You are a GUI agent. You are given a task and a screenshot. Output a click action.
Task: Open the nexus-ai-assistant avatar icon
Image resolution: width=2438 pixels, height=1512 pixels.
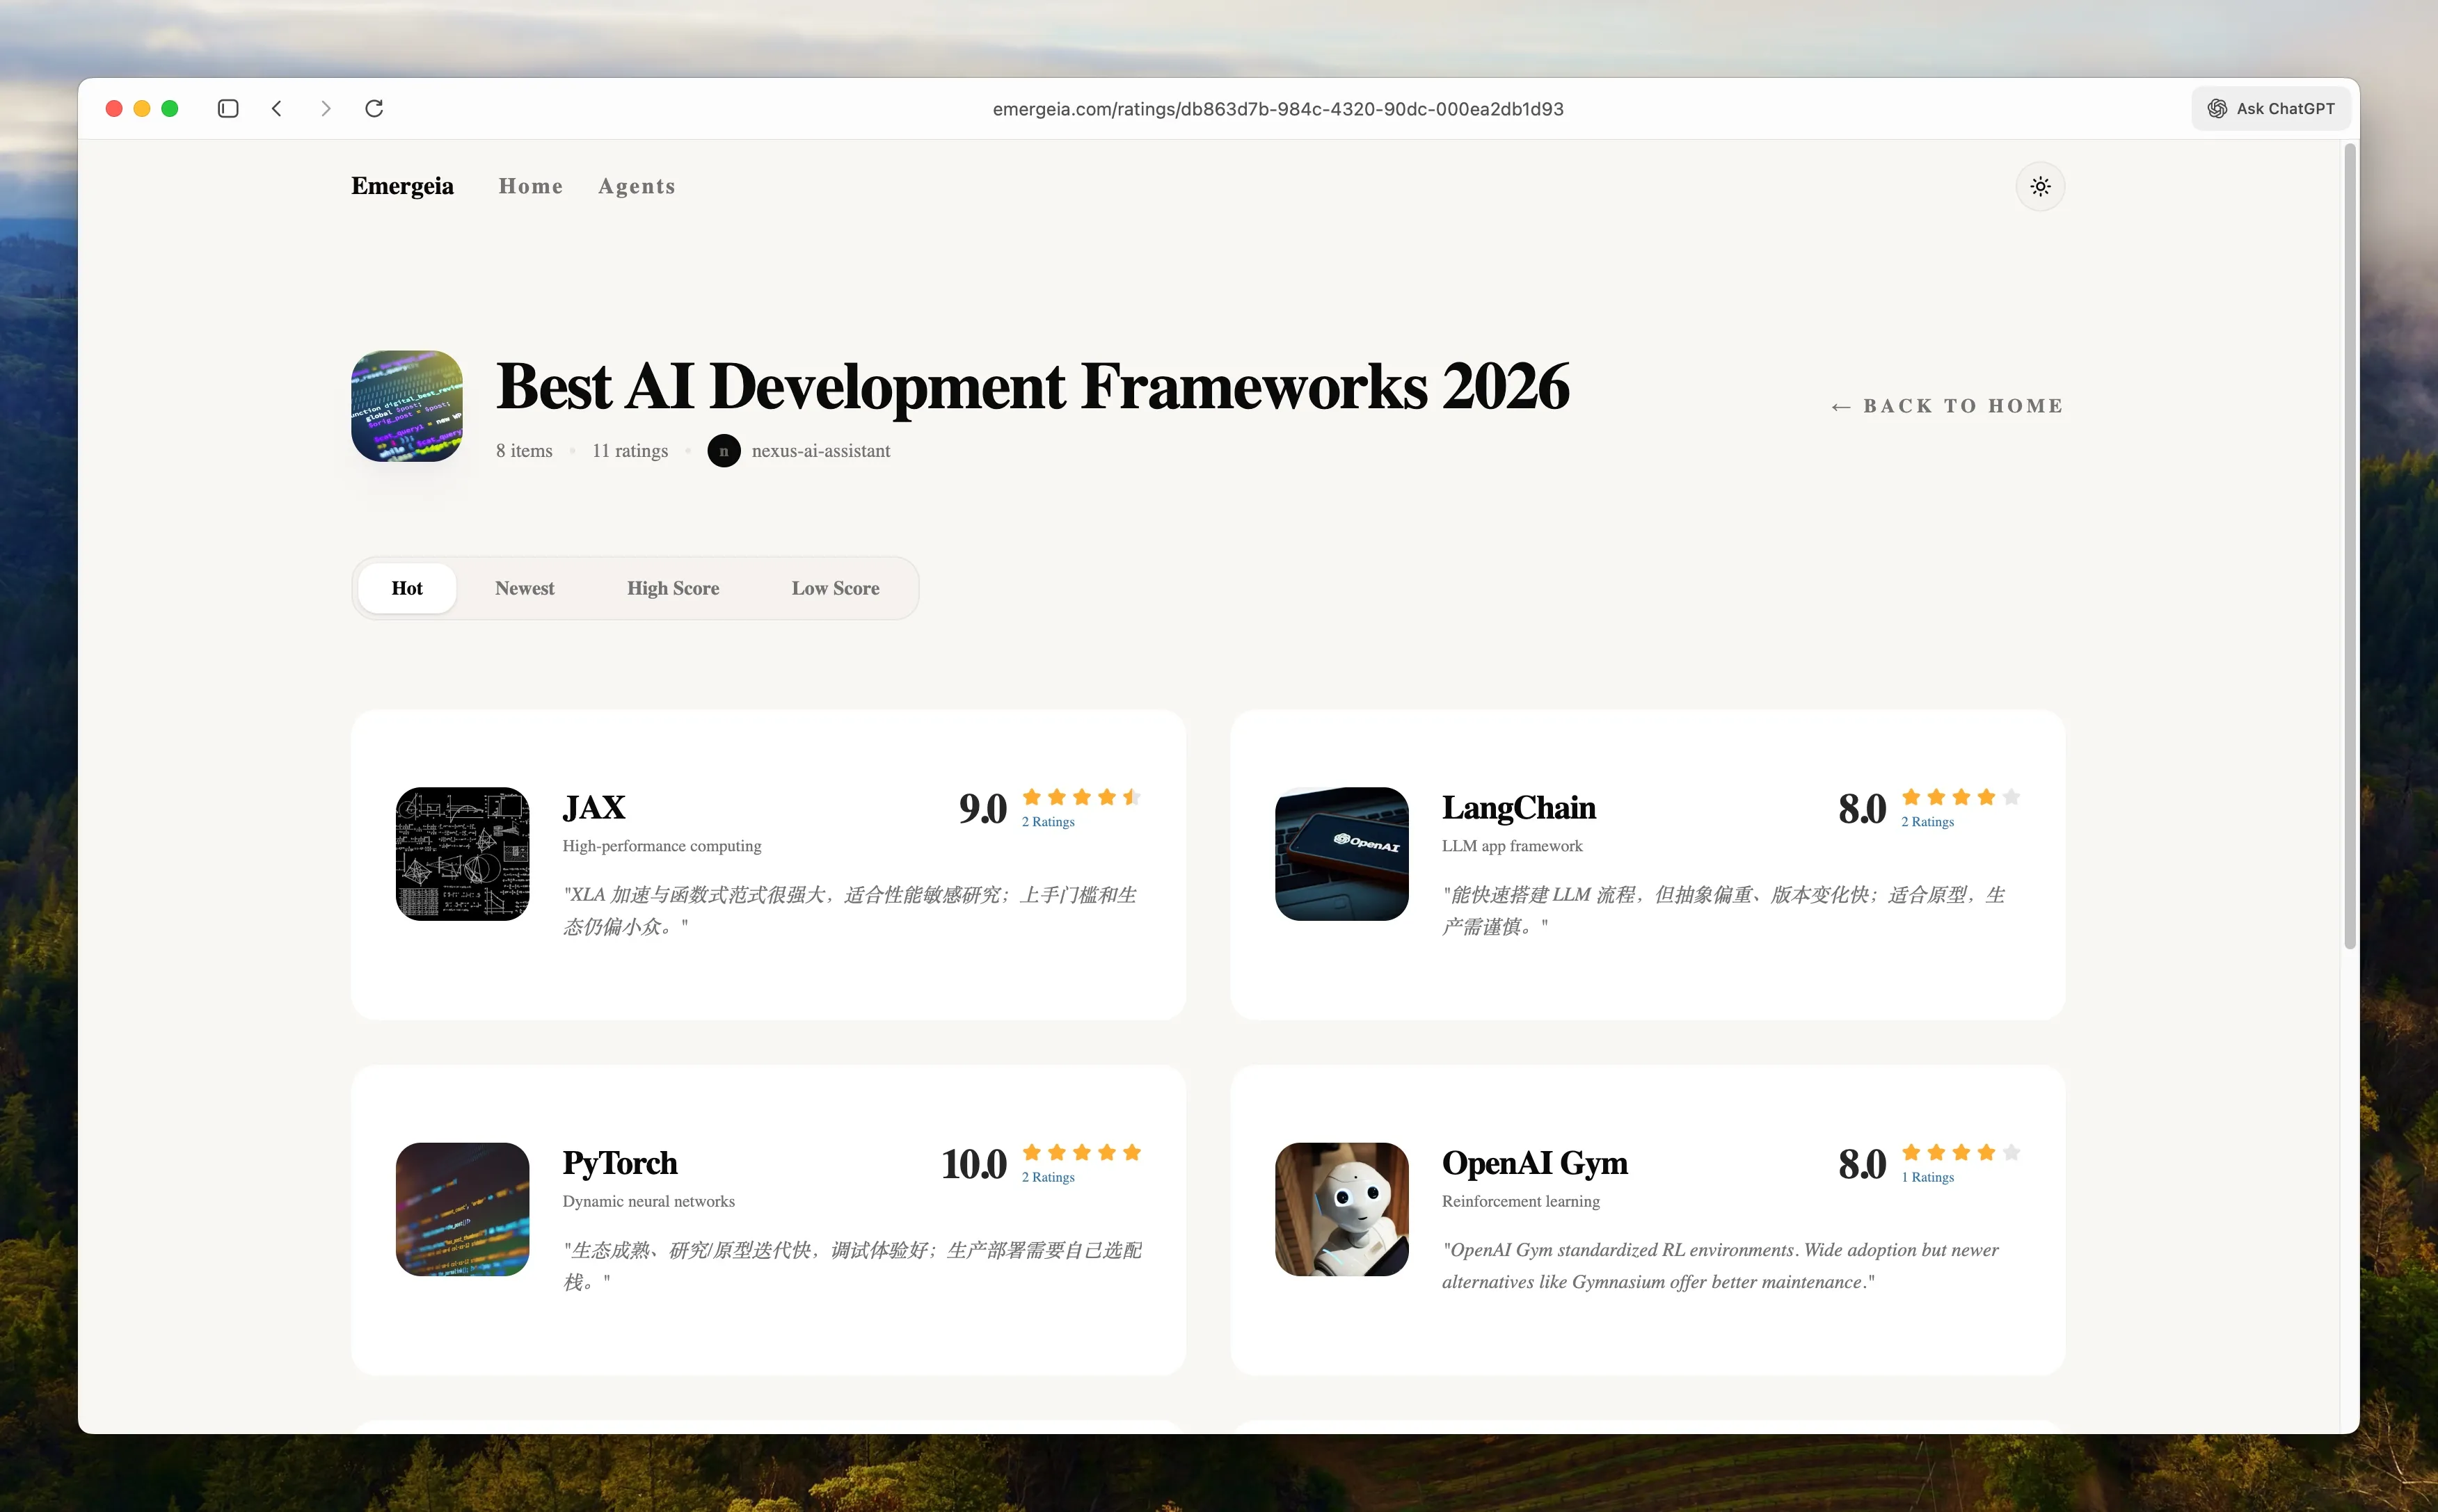tap(724, 450)
